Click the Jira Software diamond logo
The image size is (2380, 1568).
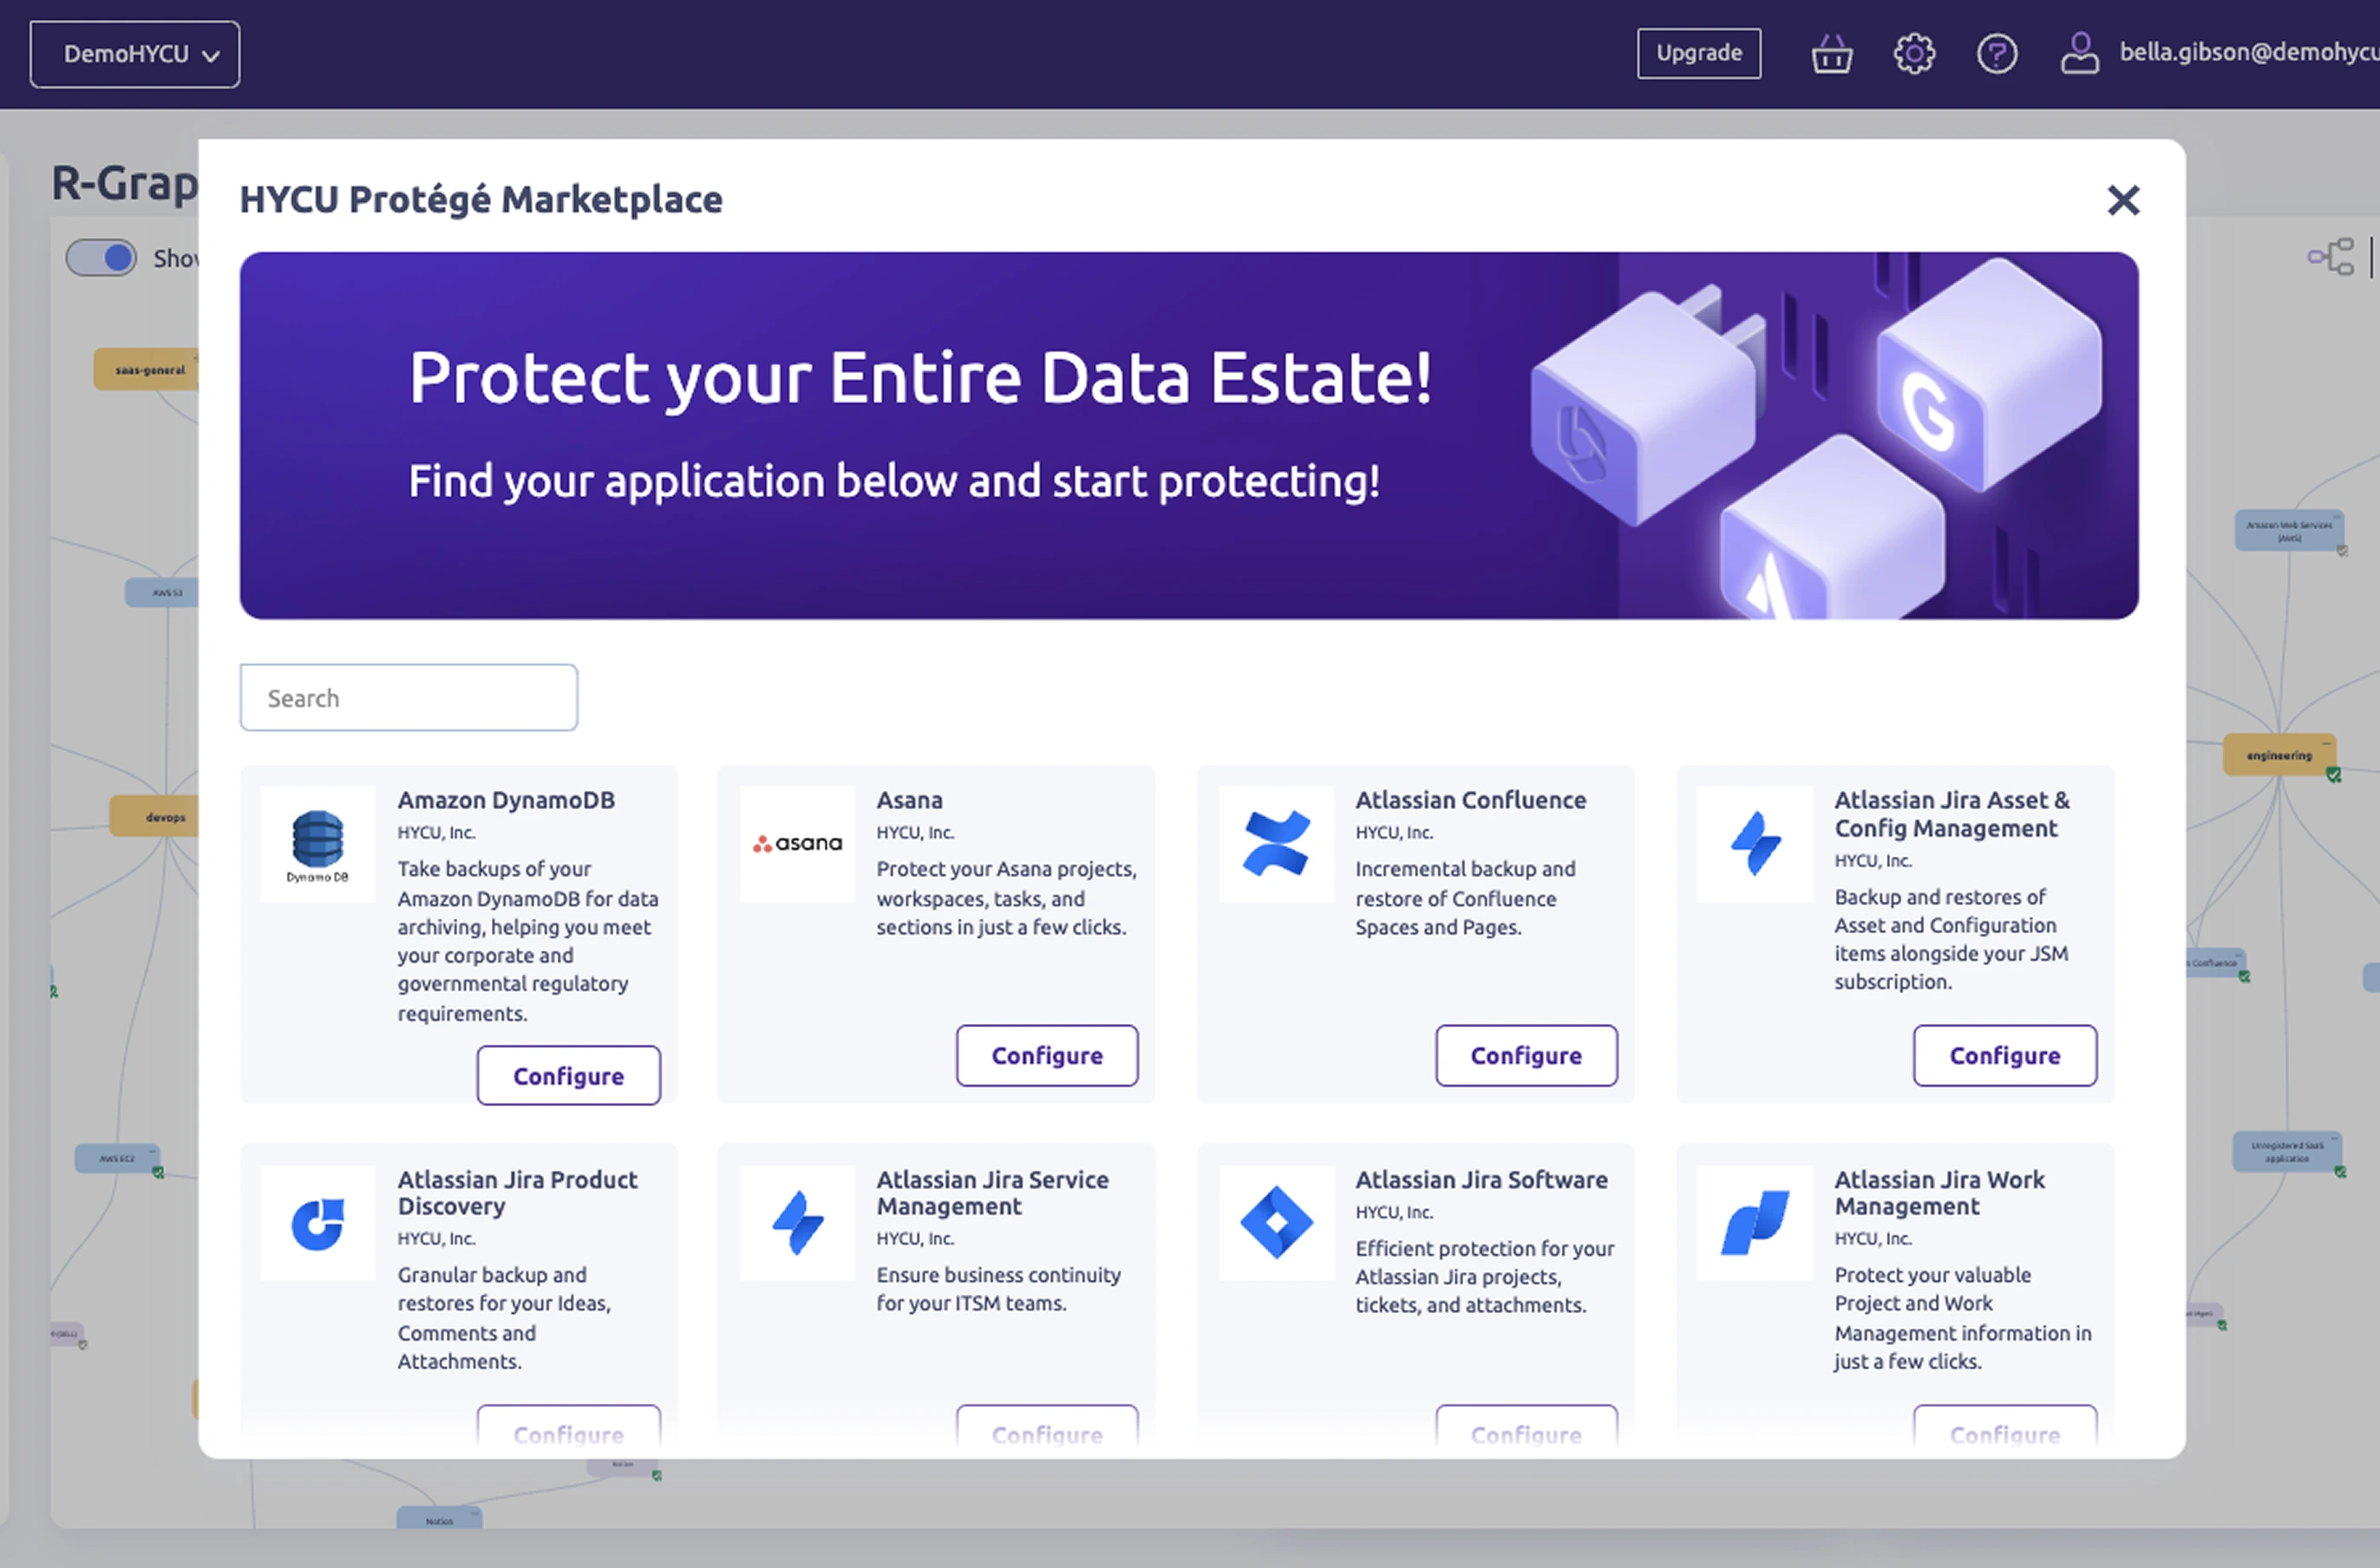pyautogui.click(x=1275, y=1222)
